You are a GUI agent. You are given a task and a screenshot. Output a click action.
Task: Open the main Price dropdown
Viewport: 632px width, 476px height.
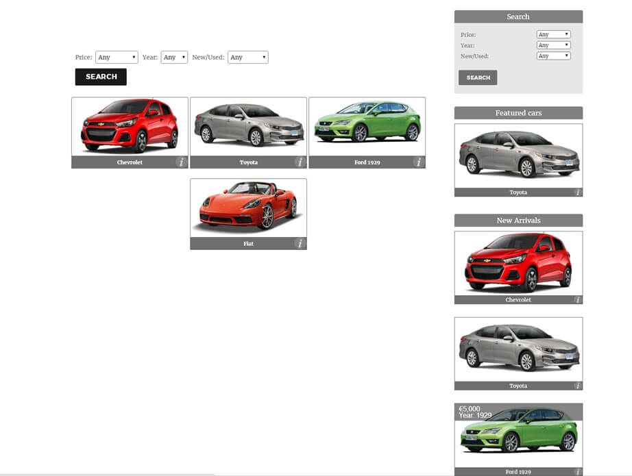(117, 58)
